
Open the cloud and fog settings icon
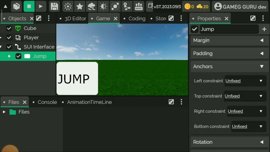(x=92, y=6)
